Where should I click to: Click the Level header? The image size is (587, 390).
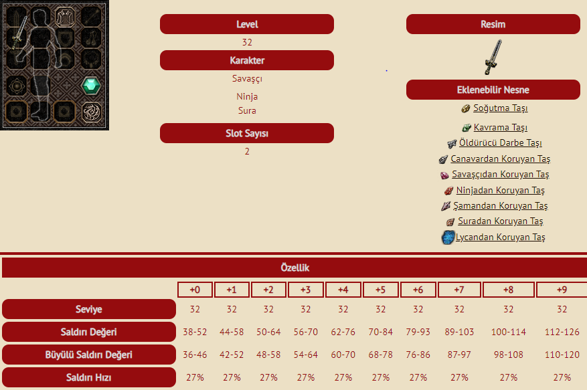(247, 24)
